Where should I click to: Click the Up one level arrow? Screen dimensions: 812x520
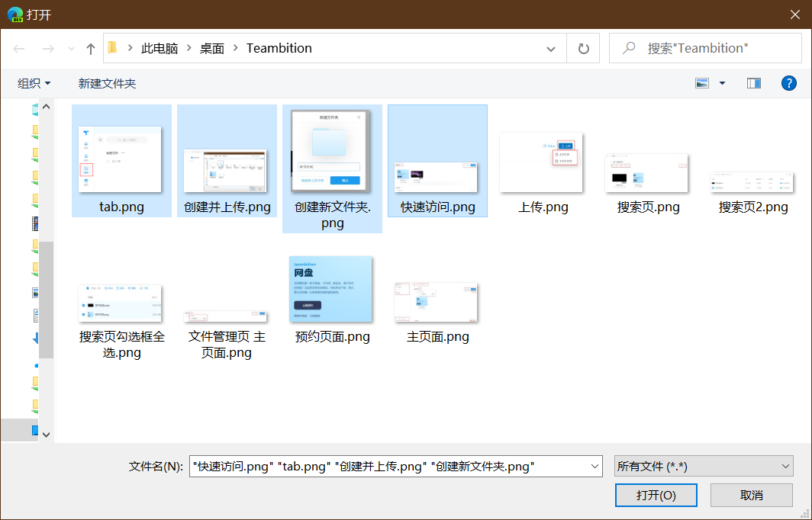91,49
